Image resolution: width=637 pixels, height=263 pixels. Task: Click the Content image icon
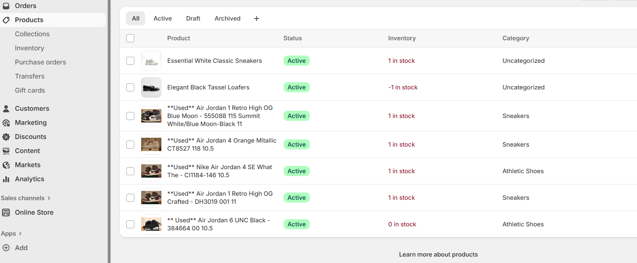(x=6, y=151)
